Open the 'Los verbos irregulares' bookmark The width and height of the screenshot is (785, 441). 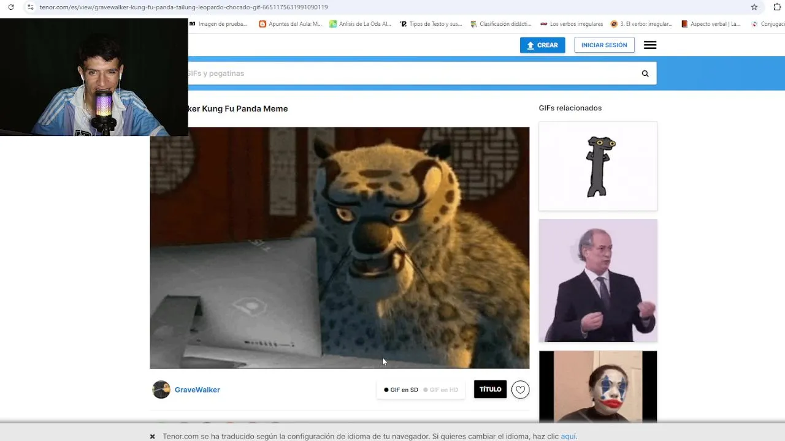point(572,24)
